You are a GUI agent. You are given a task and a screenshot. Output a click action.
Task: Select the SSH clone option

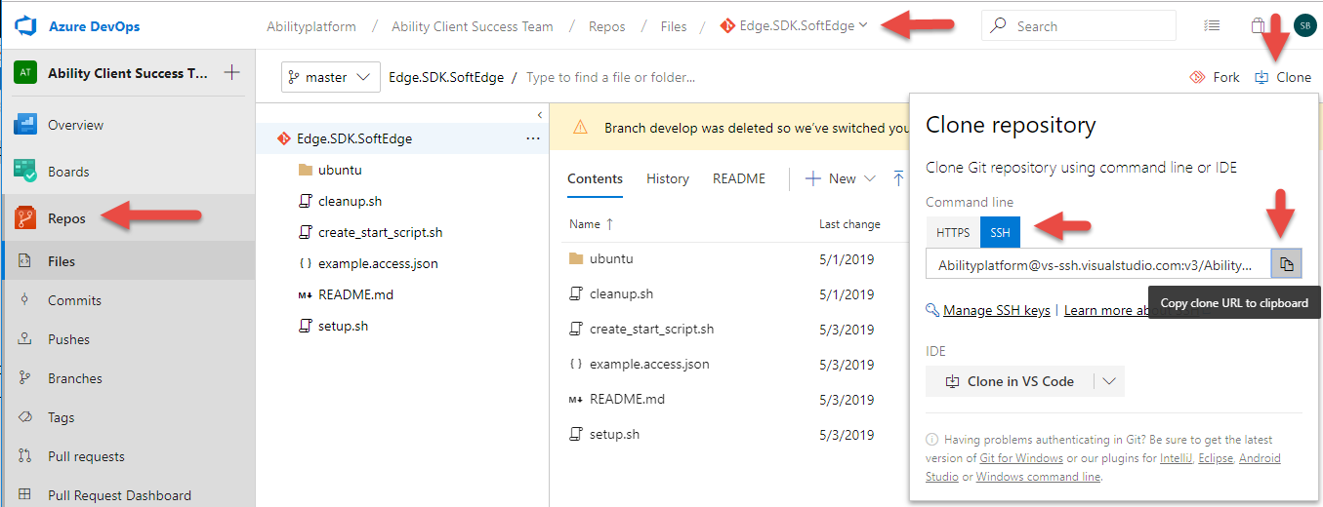coord(1000,232)
